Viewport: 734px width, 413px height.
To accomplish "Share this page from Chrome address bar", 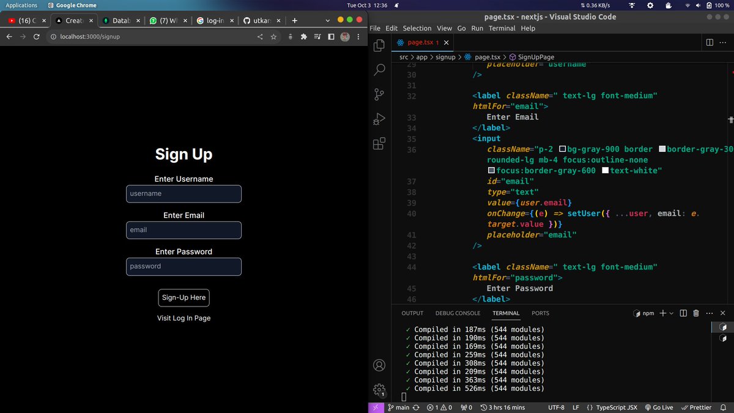I will [260, 37].
